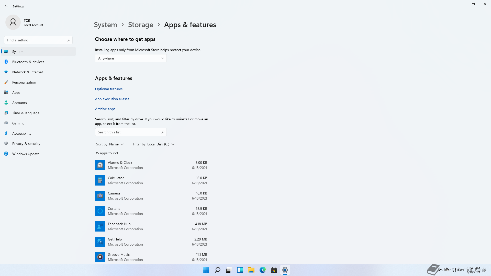Launch File Explorer from taskbar
491x276 pixels.
[x=251, y=270]
